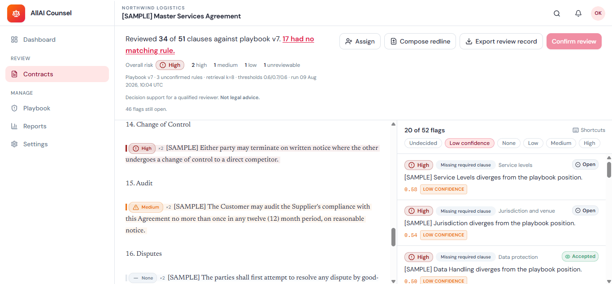The width and height of the screenshot is (612, 284).
Task: Click Master Services Agreement title
Action: (x=181, y=16)
